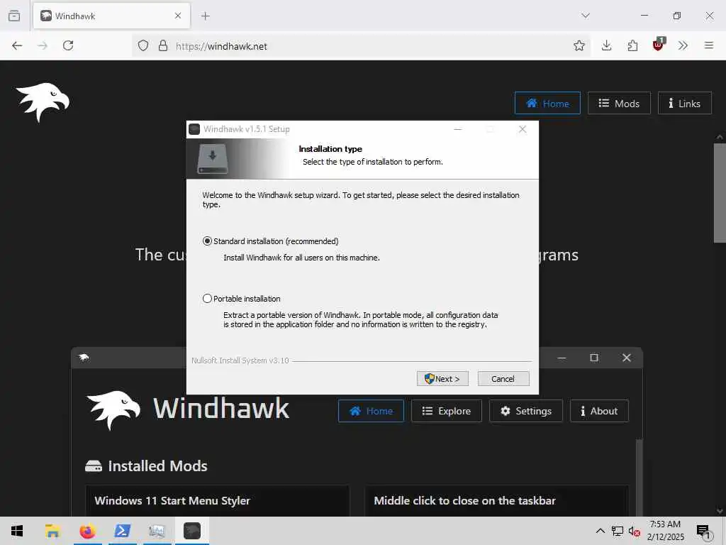Go back in browser history

click(x=17, y=45)
